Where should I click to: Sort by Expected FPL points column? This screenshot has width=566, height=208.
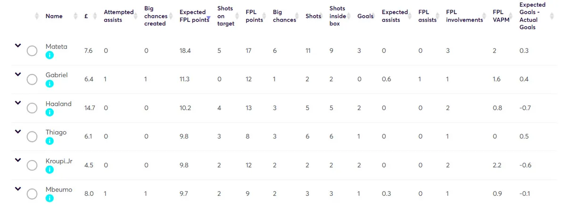coord(192,16)
